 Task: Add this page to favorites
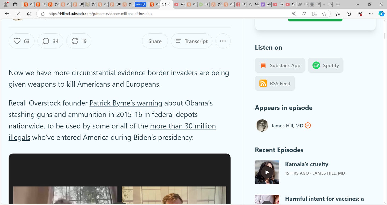coord(324,14)
